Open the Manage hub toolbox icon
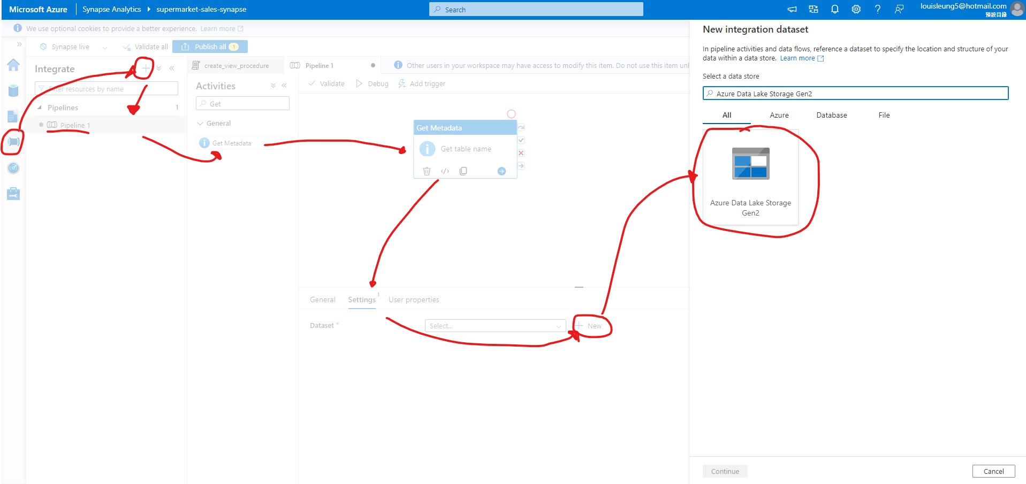 [13, 194]
